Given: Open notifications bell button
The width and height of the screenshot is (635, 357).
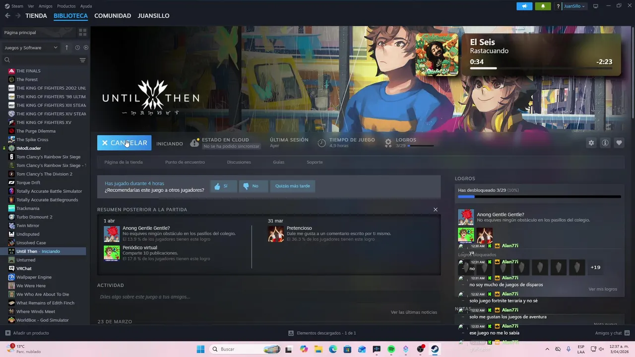Looking at the screenshot, I should (x=543, y=6).
